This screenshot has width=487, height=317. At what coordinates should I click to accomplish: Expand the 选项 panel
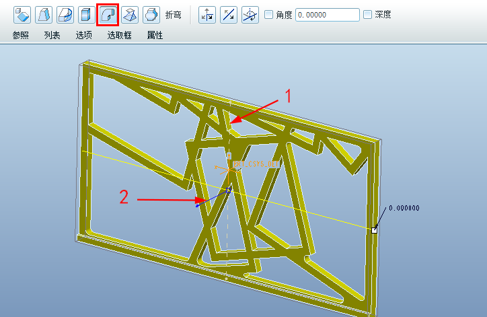coord(84,35)
